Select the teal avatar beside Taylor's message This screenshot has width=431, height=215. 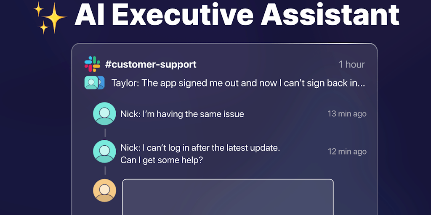(x=90, y=83)
